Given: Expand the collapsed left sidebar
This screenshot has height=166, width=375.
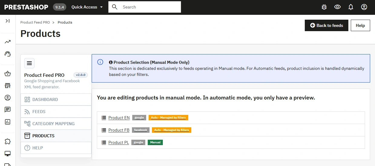Looking at the screenshot, I should [8, 21].
